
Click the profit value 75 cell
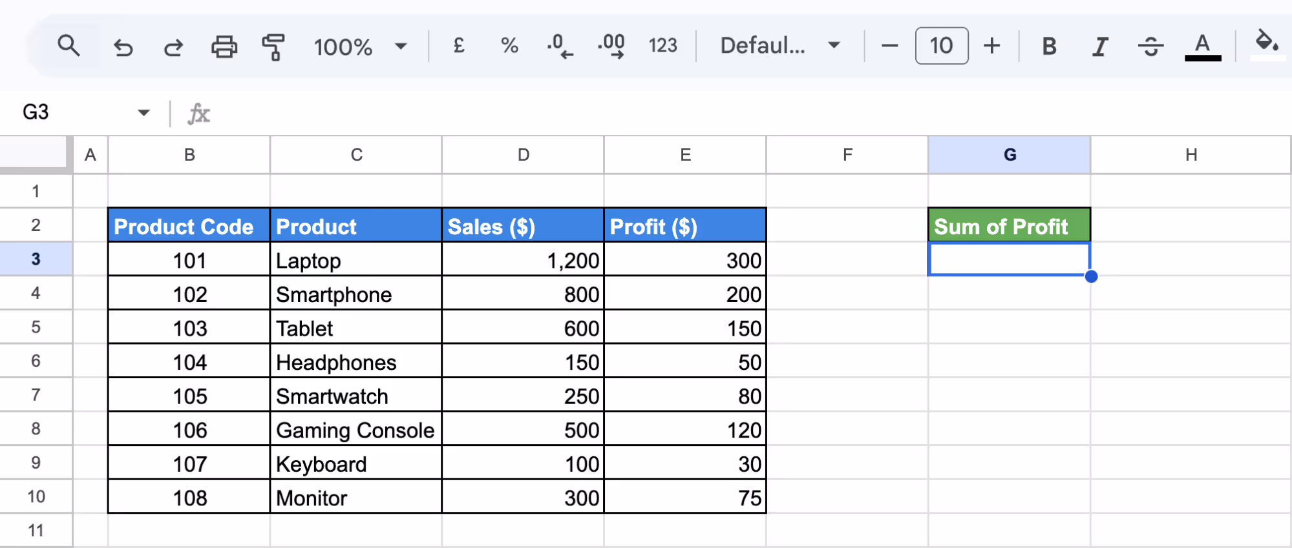coord(685,497)
